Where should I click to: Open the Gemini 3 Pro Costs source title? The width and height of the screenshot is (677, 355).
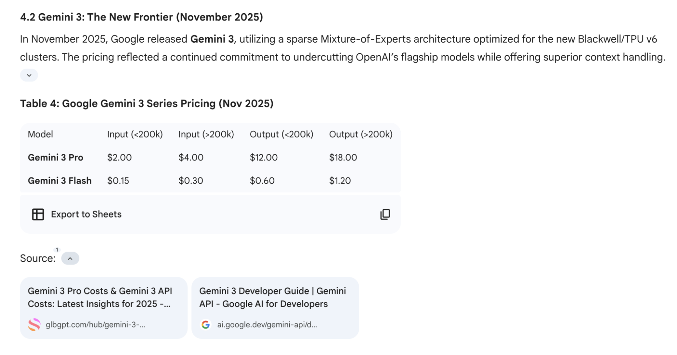point(100,297)
